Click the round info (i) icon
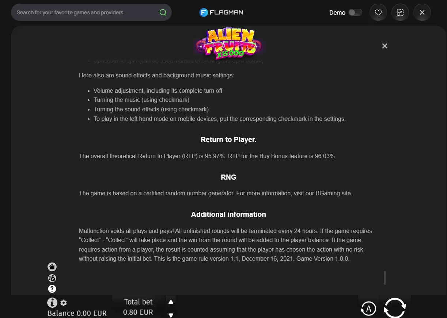Image resolution: width=447 pixels, height=318 pixels. (x=52, y=302)
